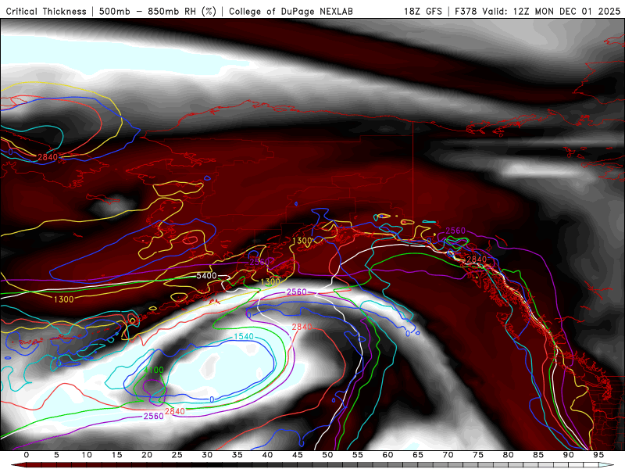The image size is (625, 469).
Task: Click the green "4100" contour label
Action: tap(153, 370)
